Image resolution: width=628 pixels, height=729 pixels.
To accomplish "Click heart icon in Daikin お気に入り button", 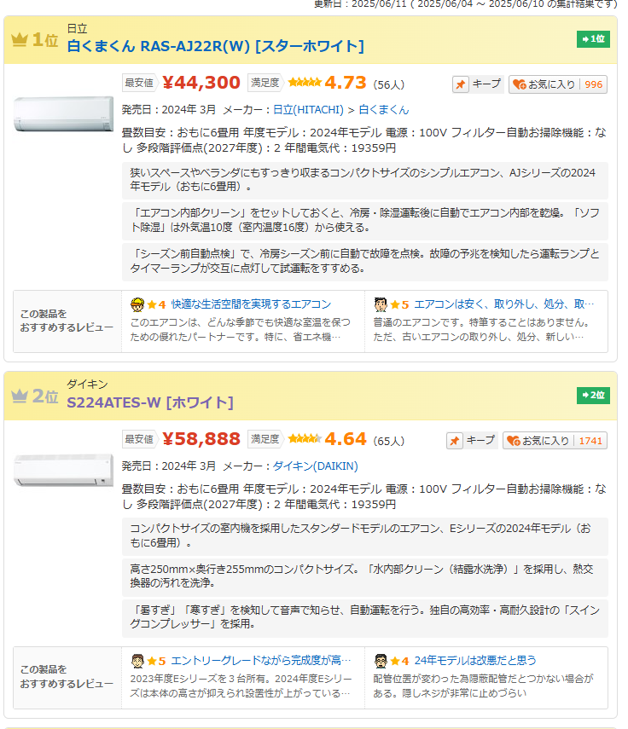I will pyautogui.click(x=514, y=441).
